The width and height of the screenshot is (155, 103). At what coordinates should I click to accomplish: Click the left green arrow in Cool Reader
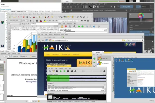coord(79,27)
